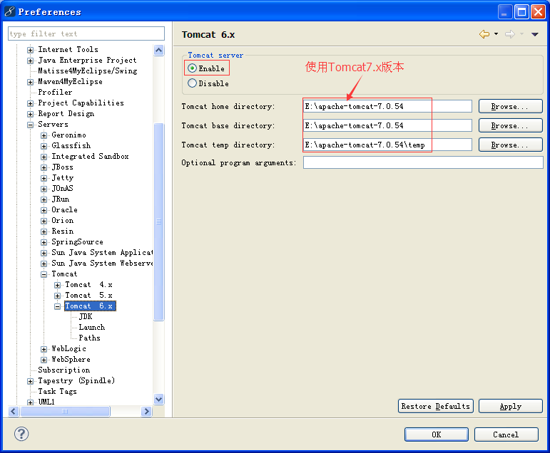This screenshot has height=453, width=550.
Task: Select Matisse4MyEclipse/Swing tree item
Action: coord(87,71)
